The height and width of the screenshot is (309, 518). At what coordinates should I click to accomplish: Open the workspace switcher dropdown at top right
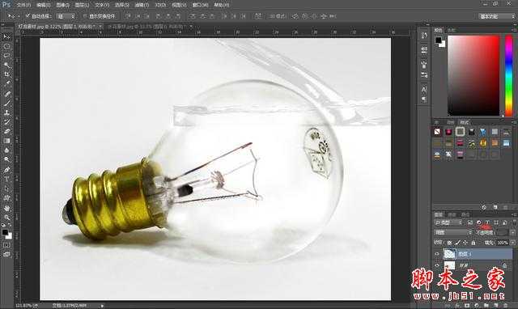[x=496, y=16]
